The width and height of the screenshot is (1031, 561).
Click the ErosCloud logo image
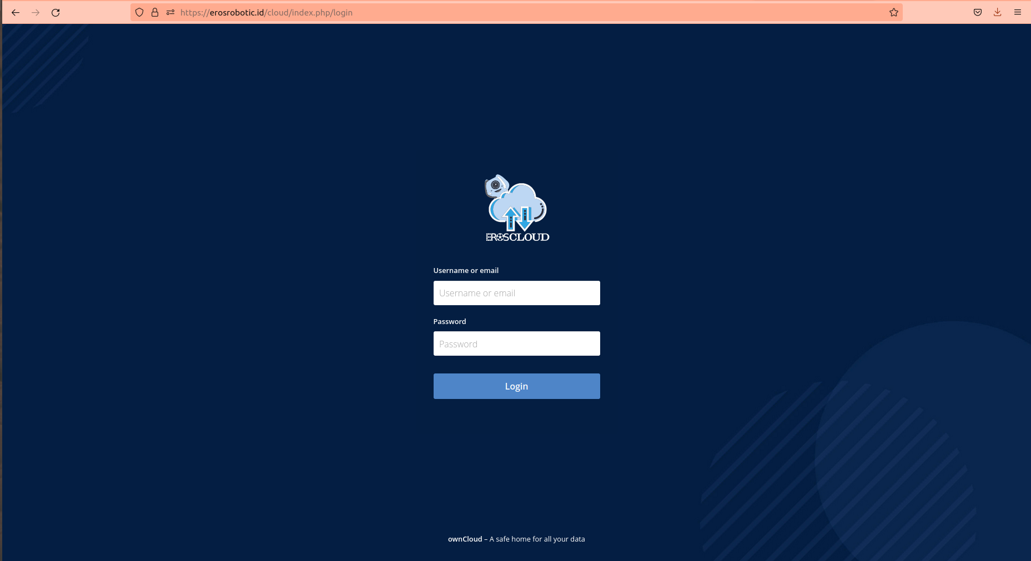pyautogui.click(x=517, y=208)
